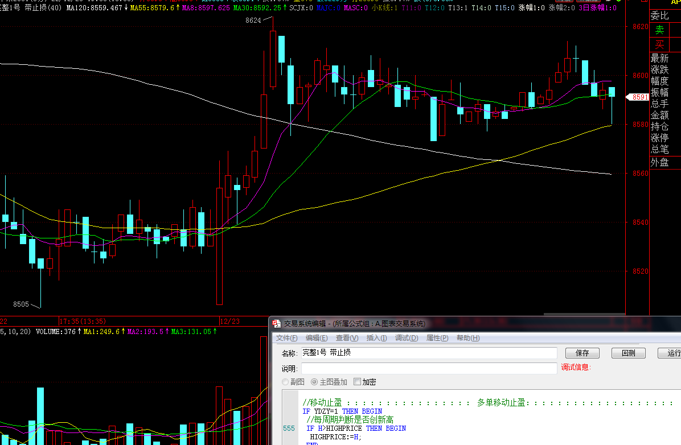Click the 名称 field containing 完整1号 带止损
Screen dimensions: 681x445
click(x=429, y=353)
